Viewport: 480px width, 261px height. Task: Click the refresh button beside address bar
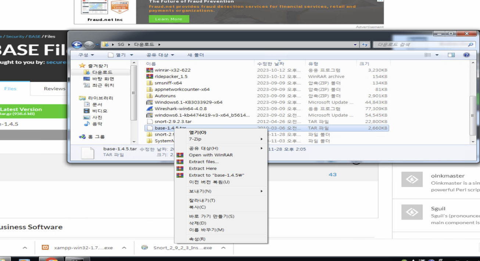[x=365, y=44]
